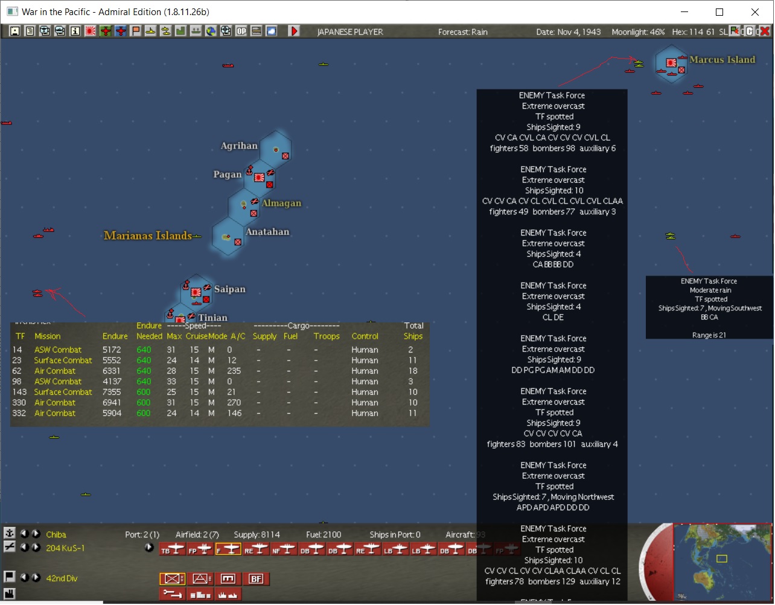
Task: Select task force 14 ASW Combat row
Action: tap(219, 350)
